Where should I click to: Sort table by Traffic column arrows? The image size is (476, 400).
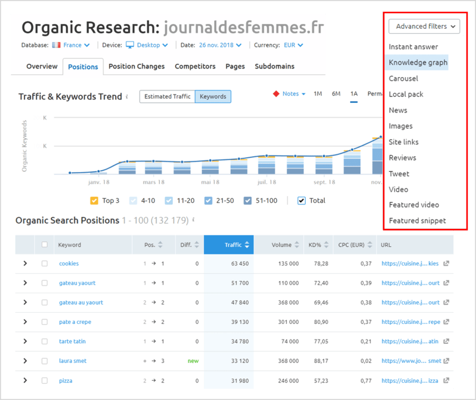tap(247, 244)
